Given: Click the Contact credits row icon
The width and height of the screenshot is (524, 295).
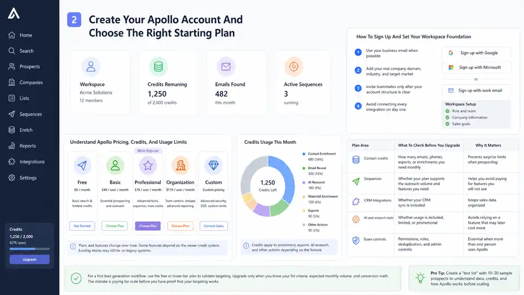Looking at the screenshot, I should click(356, 160).
